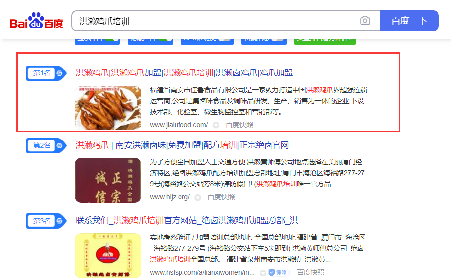The image size is (451, 280).
Task: Toggle the SEO switch in the top strip
Action: pyautogui.click(x=224, y=39)
